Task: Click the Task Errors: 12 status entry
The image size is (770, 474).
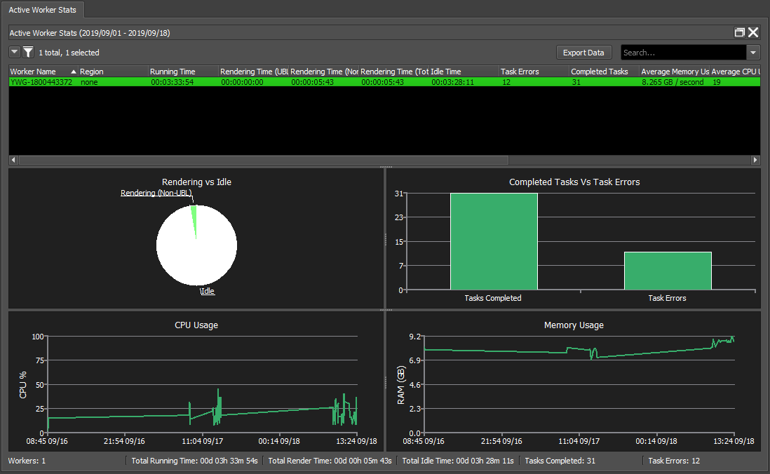Action: [x=674, y=461]
